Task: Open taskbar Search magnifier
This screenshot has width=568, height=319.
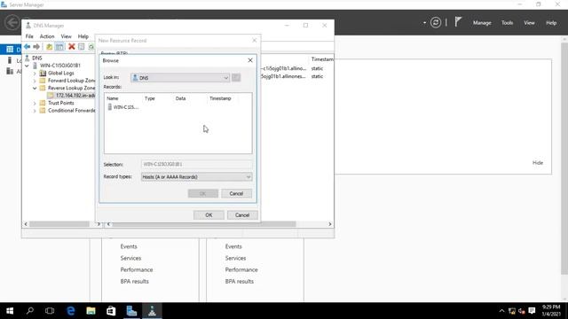Action: coord(30,311)
